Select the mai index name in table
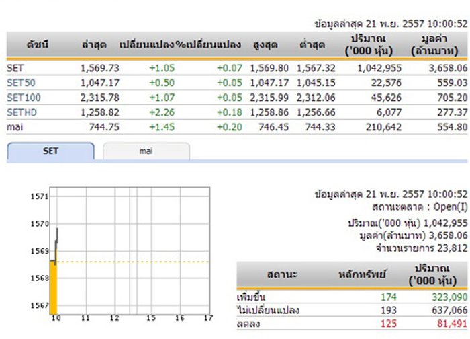Image resolution: width=470 pixels, height=339 pixels. 15,127
